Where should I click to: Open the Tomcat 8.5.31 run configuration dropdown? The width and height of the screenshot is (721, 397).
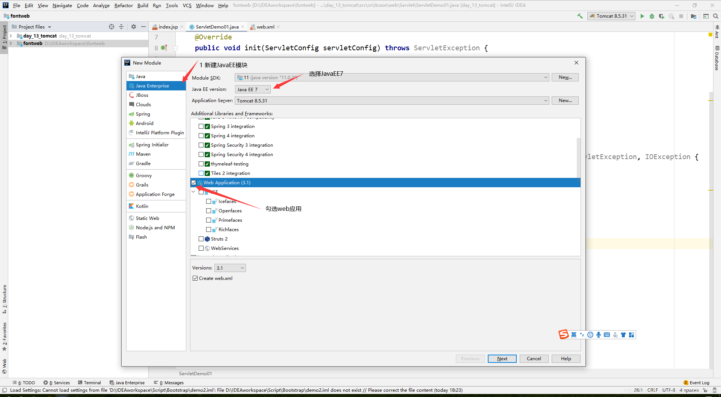pos(611,16)
